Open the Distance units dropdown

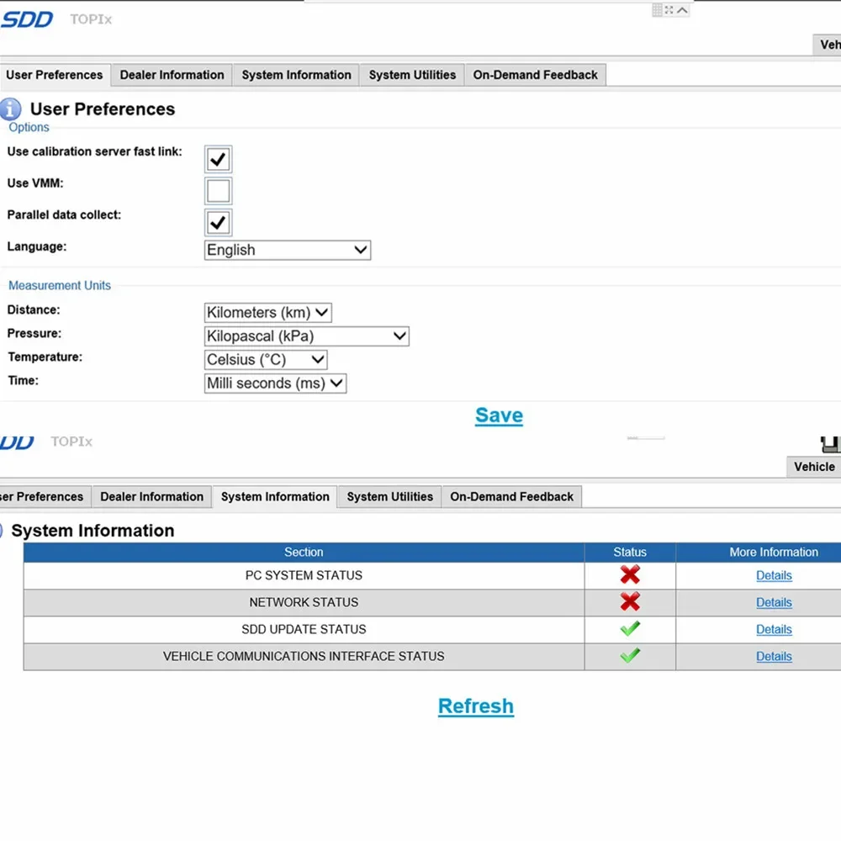coord(267,312)
